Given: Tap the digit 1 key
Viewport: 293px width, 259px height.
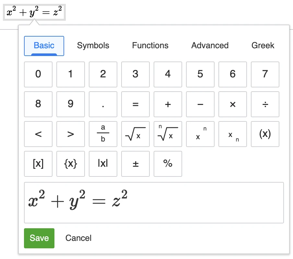Looking at the screenshot, I should click(71, 74).
